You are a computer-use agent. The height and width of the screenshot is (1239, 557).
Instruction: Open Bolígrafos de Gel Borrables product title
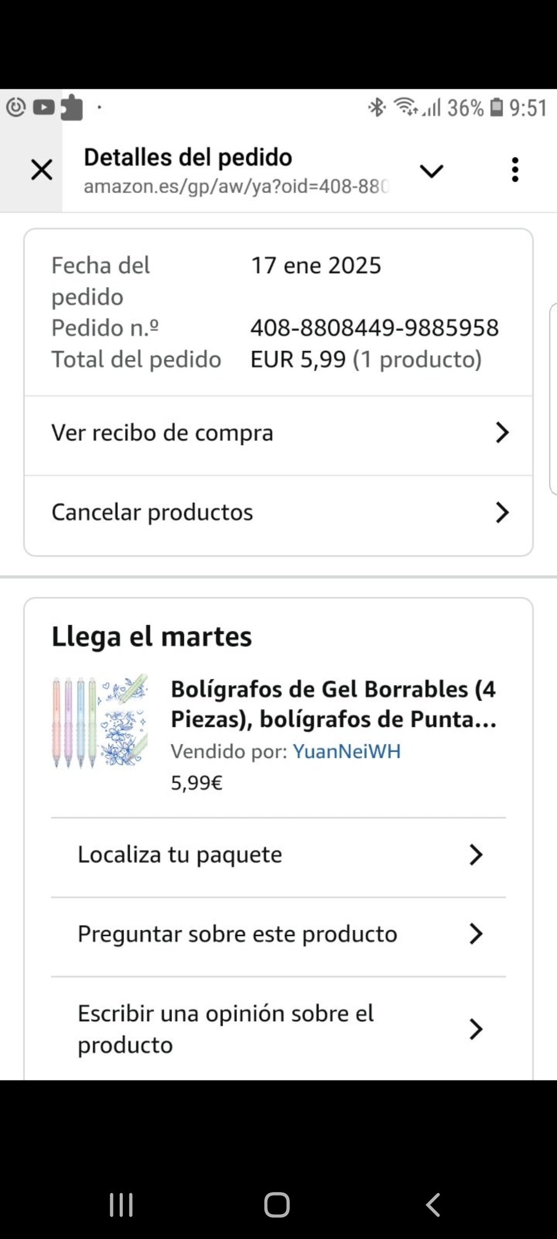coord(333,704)
